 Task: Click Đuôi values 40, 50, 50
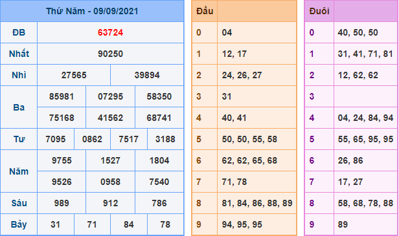tap(358, 32)
